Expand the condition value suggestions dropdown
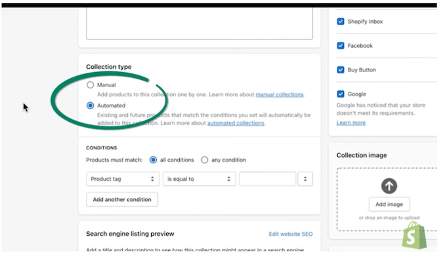443x262 pixels. coord(305,179)
